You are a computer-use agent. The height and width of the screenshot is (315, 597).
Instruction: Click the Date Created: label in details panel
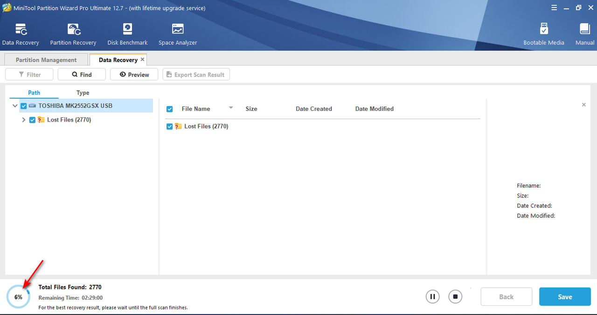pyautogui.click(x=535, y=206)
